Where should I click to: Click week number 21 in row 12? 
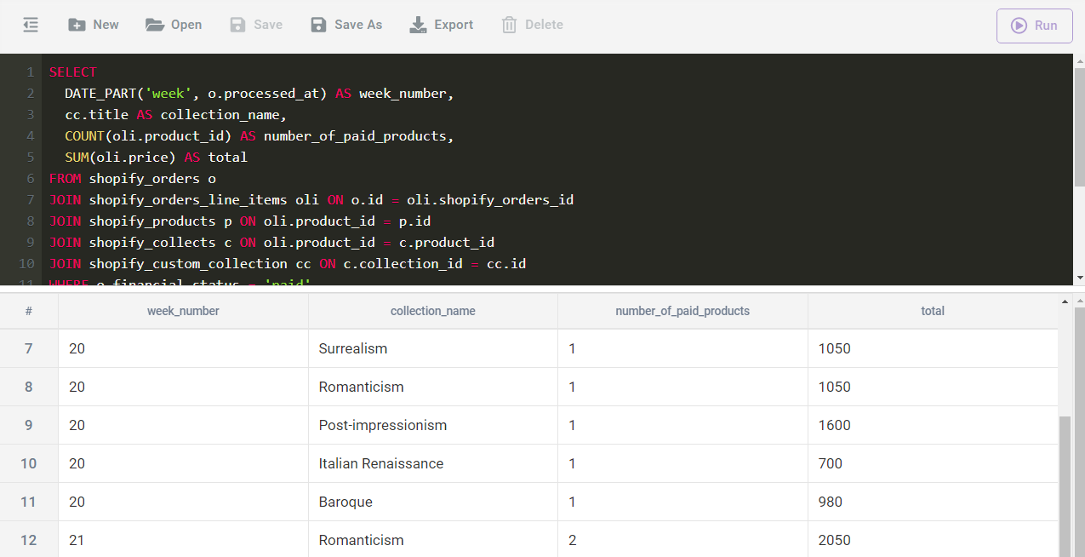pos(77,540)
